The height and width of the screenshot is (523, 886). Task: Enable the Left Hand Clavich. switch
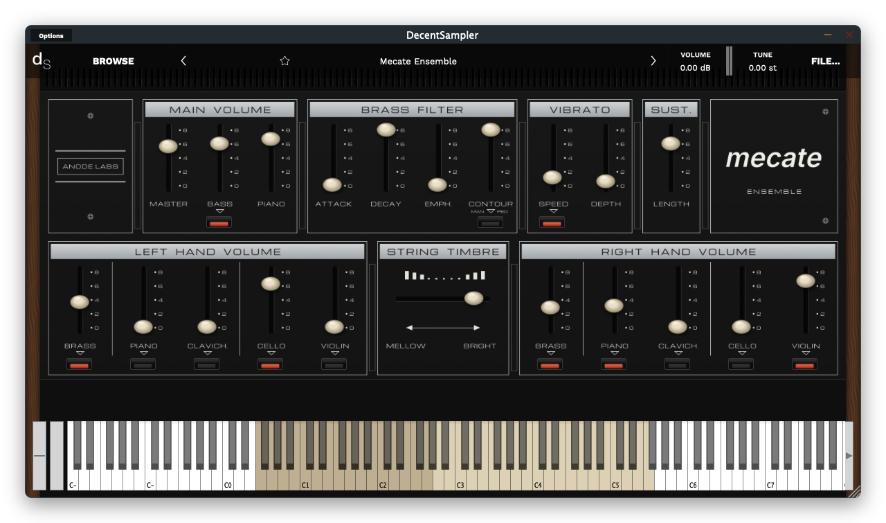point(207,364)
